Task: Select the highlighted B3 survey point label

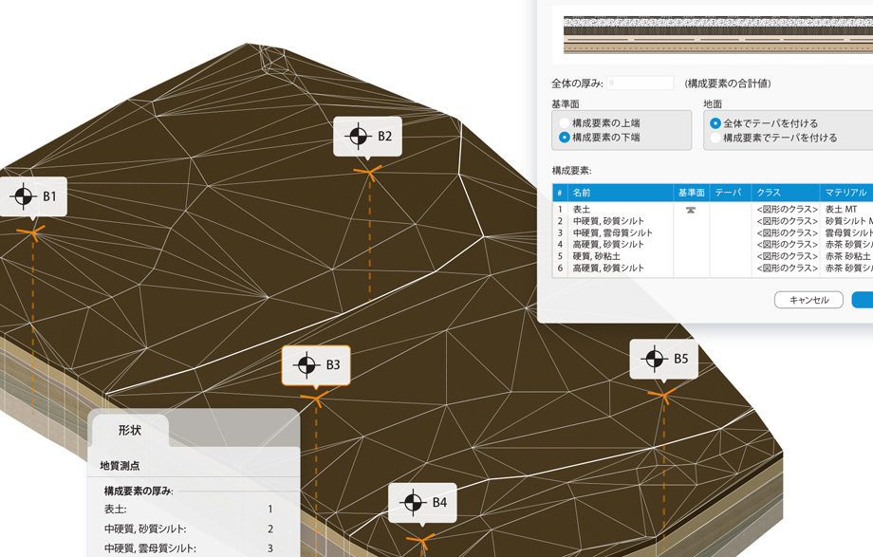Action: (316, 365)
